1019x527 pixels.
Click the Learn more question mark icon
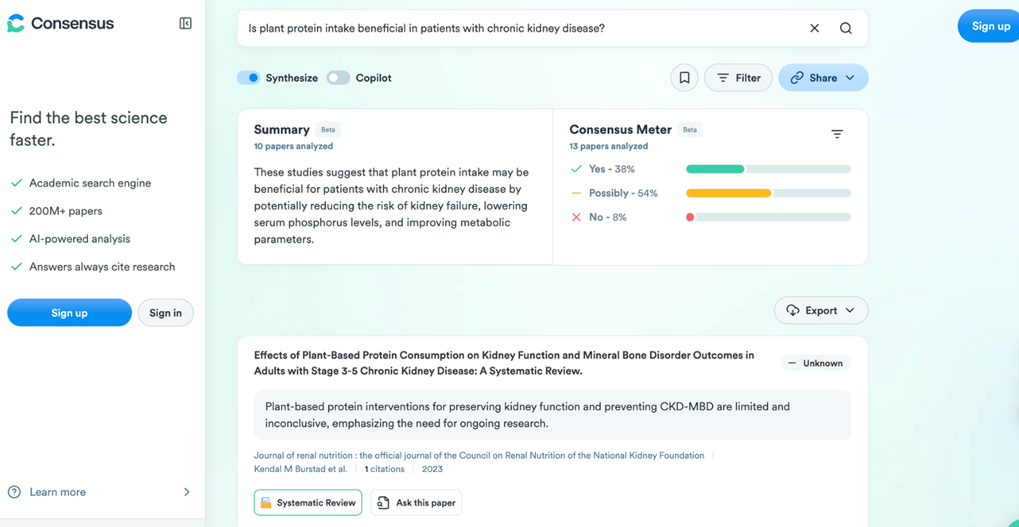point(14,492)
